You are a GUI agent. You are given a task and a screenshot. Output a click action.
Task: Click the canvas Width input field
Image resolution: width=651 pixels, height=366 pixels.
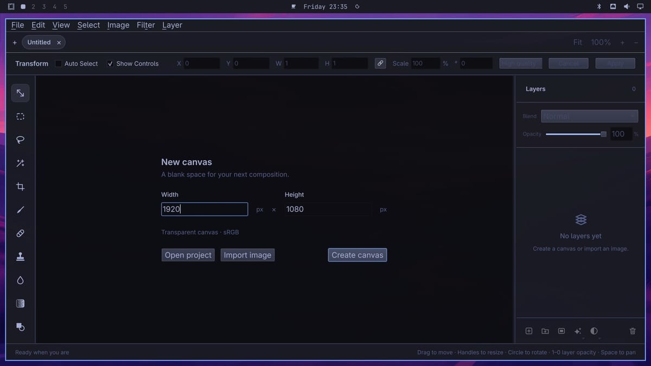pyautogui.click(x=205, y=209)
